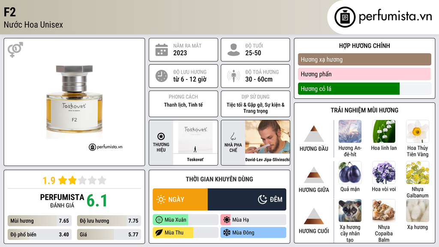The width and height of the screenshot is (439, 247).
Task: Click the star badge icon above Thương hiệu
Action: [x=161, y=136]
